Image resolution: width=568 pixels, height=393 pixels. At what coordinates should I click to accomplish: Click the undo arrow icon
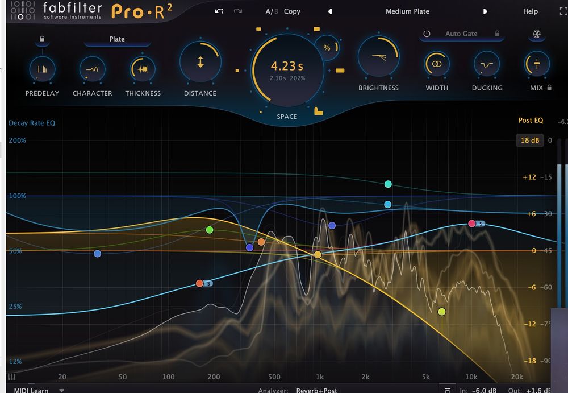[219, 11]
